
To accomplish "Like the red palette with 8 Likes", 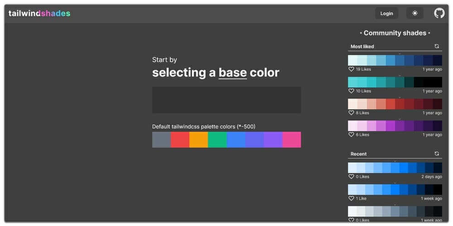I will [351, 113].
